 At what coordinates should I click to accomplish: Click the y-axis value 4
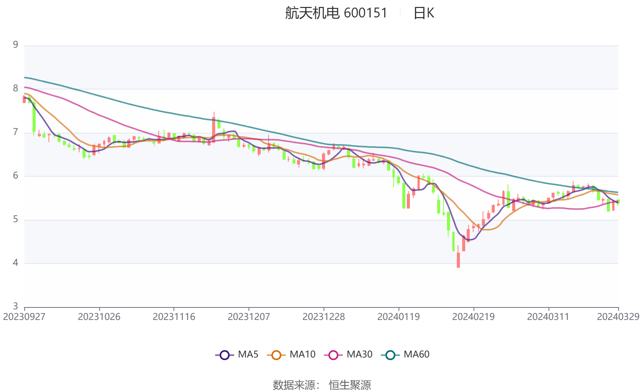point(16,263)
